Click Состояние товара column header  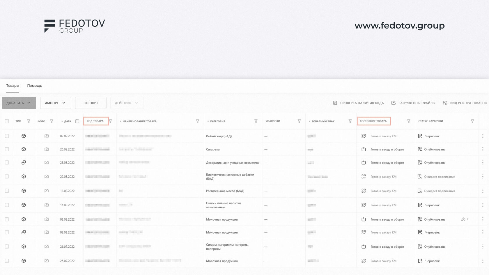point(373,121)
